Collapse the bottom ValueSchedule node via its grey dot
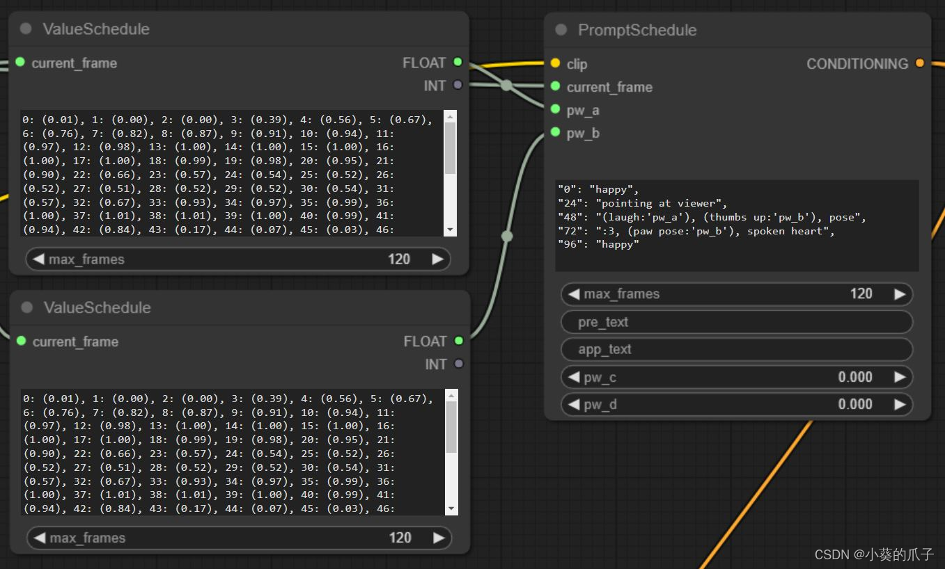The image size is (945, 569). click(x=27, y=307)
